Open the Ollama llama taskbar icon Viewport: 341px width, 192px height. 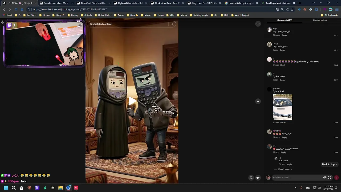(x=21, y=188)
